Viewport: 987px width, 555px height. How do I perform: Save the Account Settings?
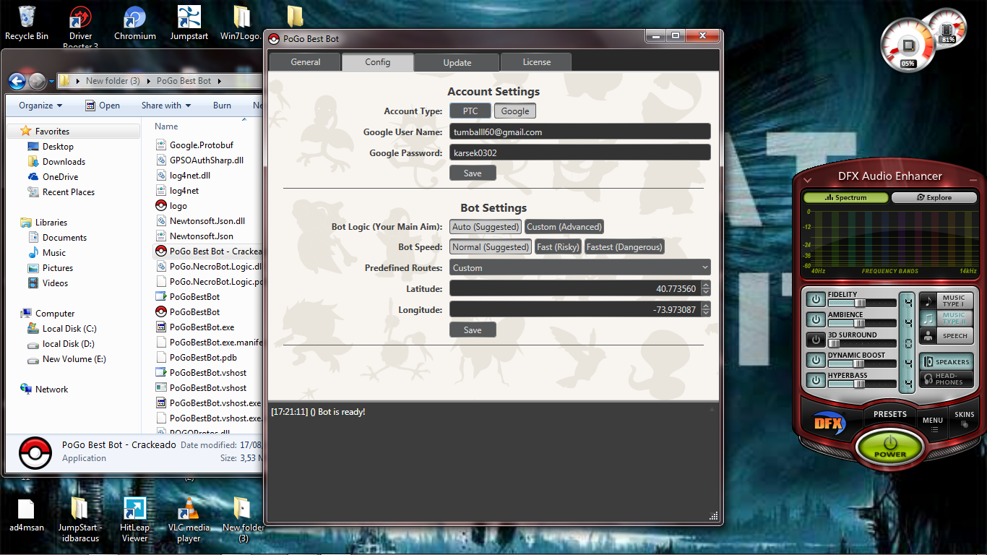tap(473, 173)
